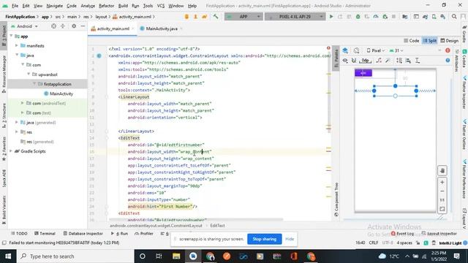
Task: Open Gradle side panel tab
Action: [464, 34]
